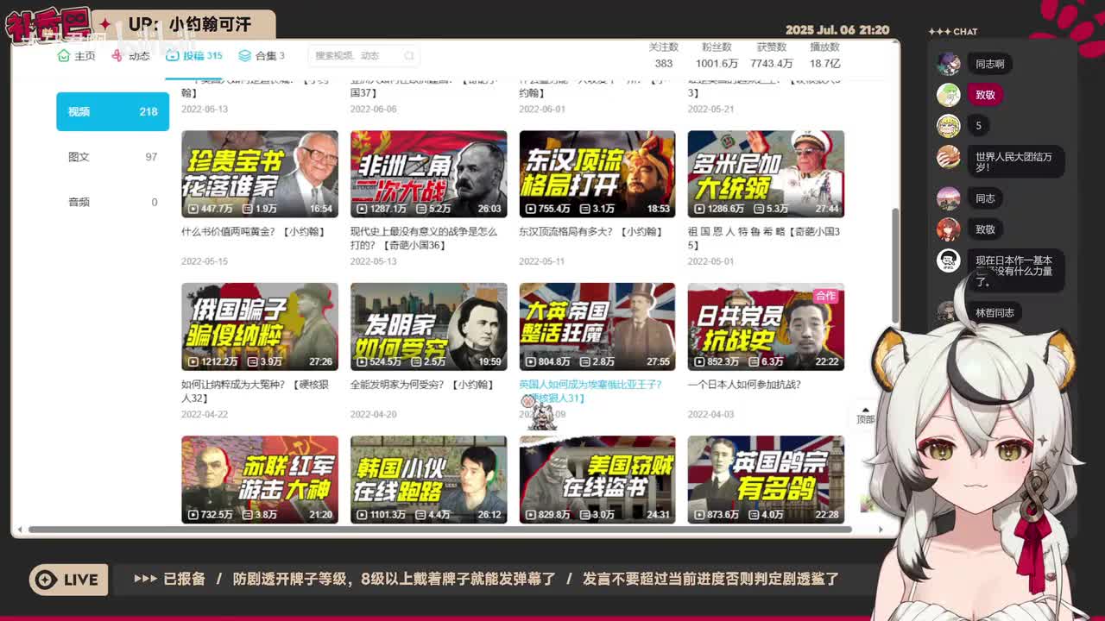Click the 合作 badge on 日共党员 thumbnail
This screenshot has height=621, width=1105.
826,296
